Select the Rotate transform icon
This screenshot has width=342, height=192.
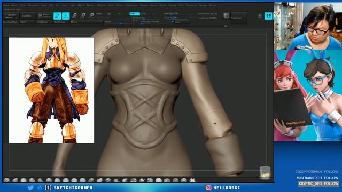tap(91, 15)
